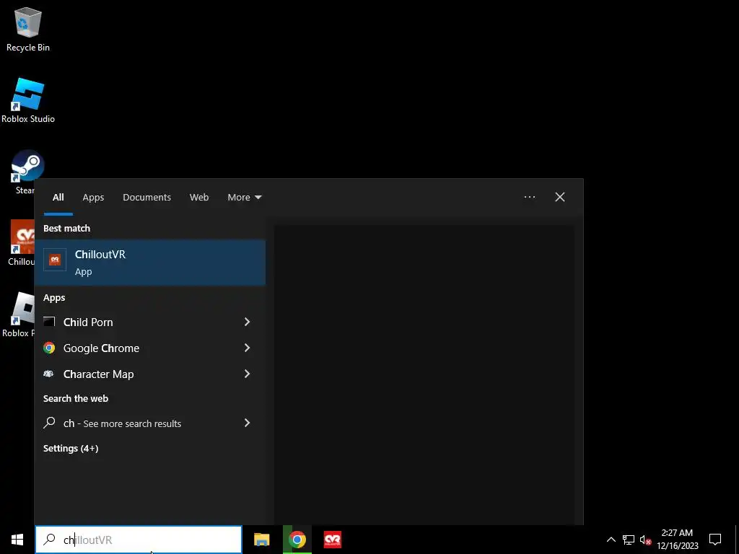739x554 pixels.
Task: Open the Roblox Player desktop shortcut
Action: (19, 315)
